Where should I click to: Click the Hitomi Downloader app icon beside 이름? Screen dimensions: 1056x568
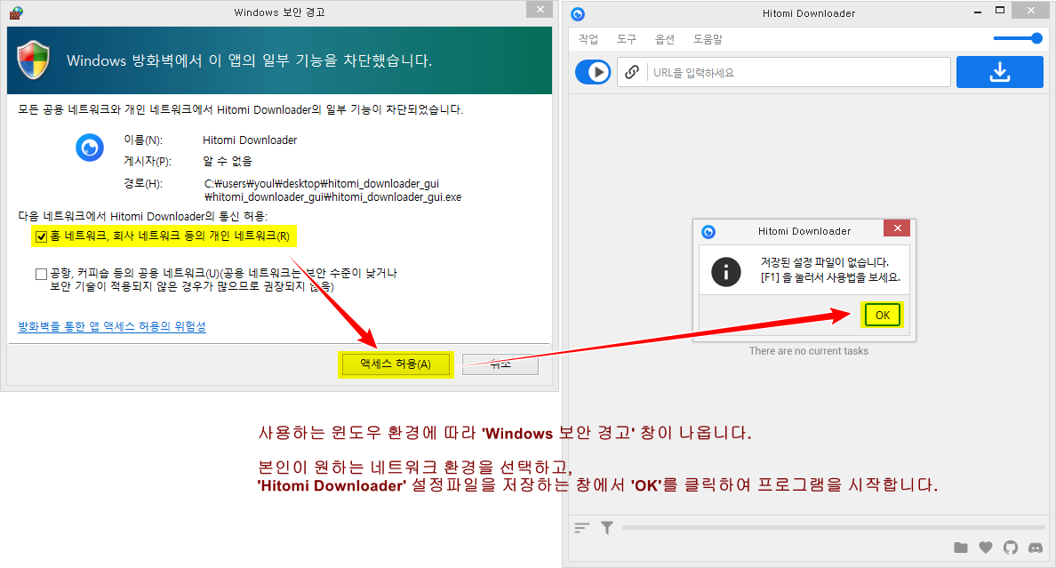(x=90, y=148)
